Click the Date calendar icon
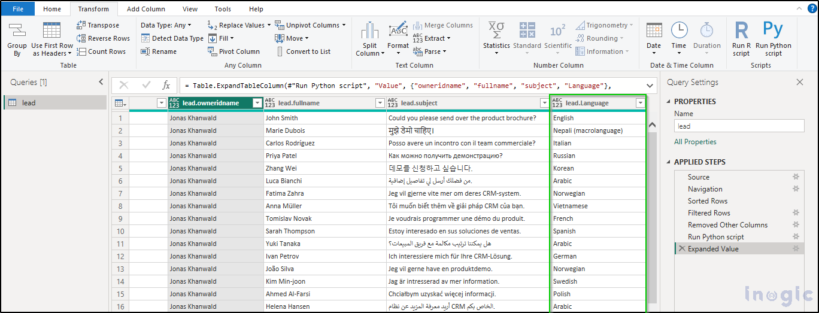Viewport: 819px width, 313px height. click(654, 31)
